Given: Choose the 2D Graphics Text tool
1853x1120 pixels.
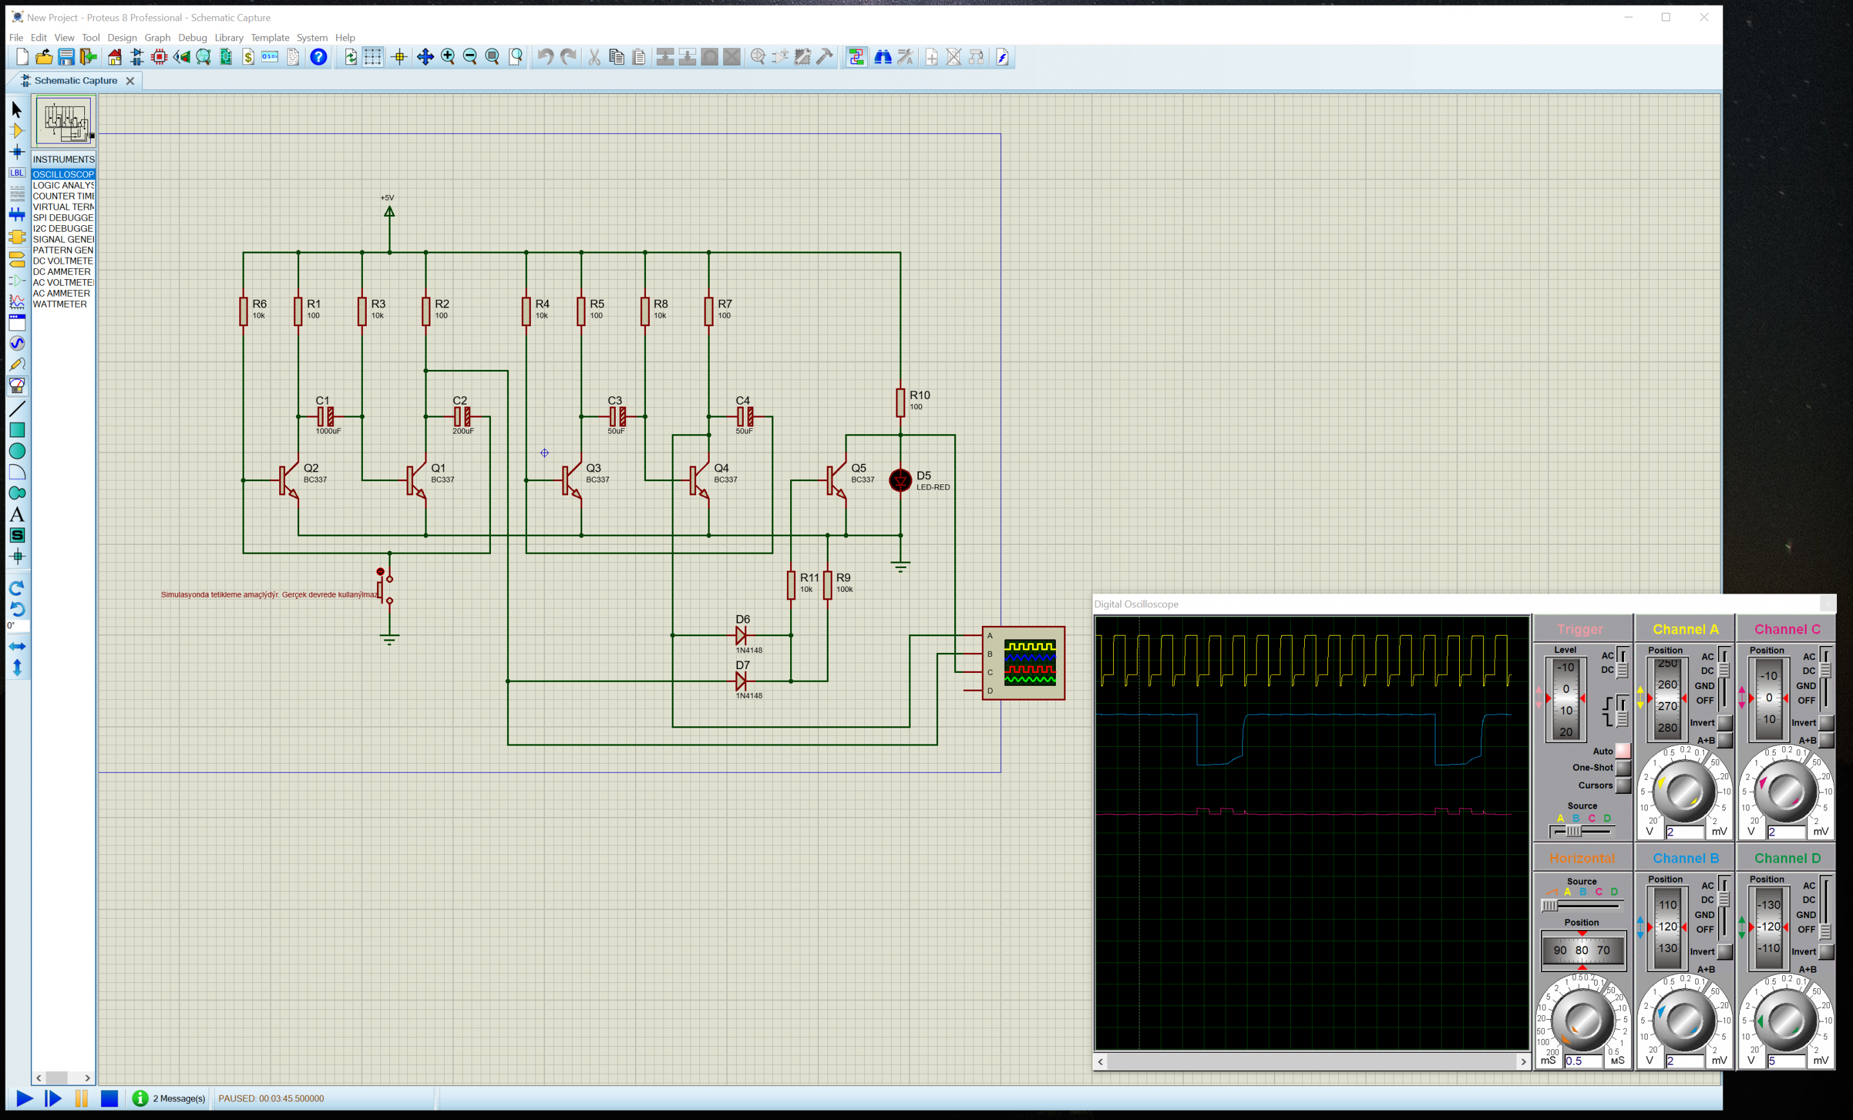Looking at the screenshot, I should point(17,515).
